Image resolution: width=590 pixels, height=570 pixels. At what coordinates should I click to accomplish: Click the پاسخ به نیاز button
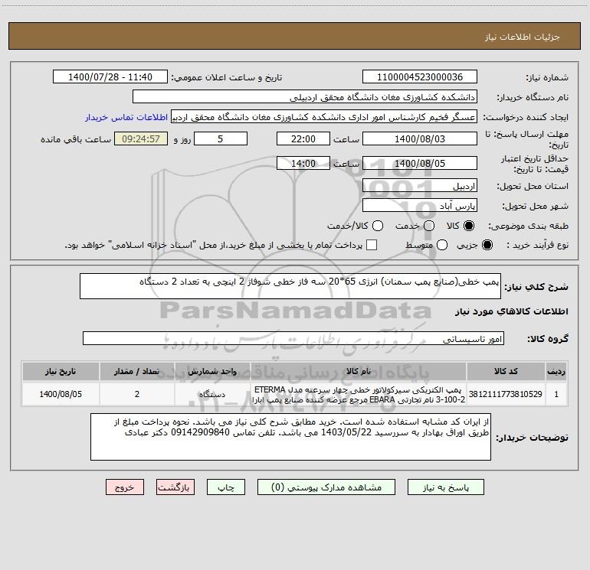pos(446,487)
